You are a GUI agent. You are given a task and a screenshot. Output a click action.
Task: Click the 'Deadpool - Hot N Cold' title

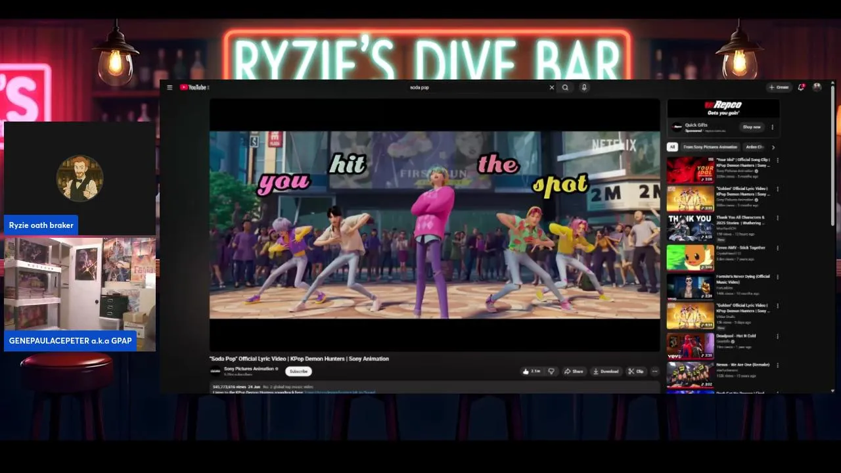point(737,336)
